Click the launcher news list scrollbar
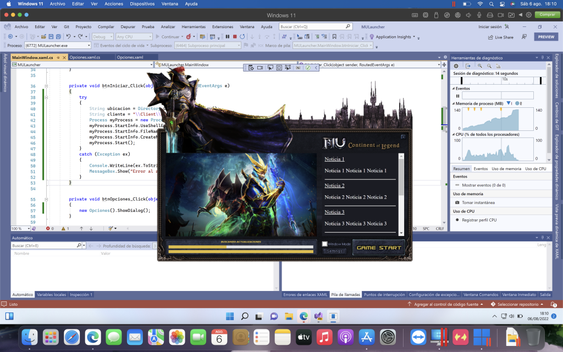The height and width of the screenshot is (352, 563). point(401,194)
